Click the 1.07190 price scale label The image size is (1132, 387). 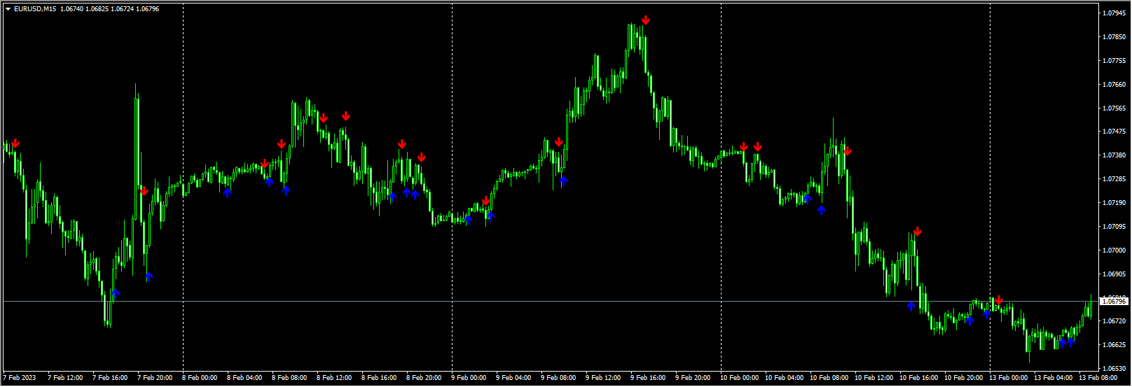click(1114, 203)
